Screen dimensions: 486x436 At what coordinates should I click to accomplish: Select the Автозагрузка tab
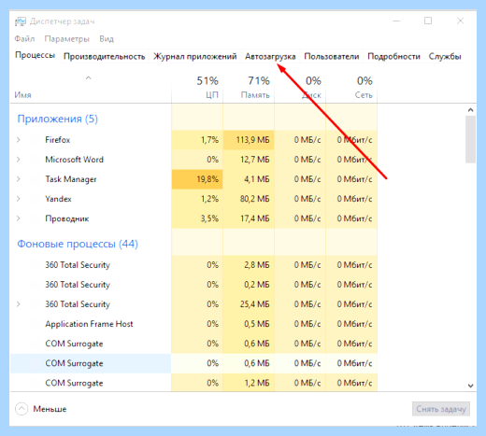[x=270, y=56]
